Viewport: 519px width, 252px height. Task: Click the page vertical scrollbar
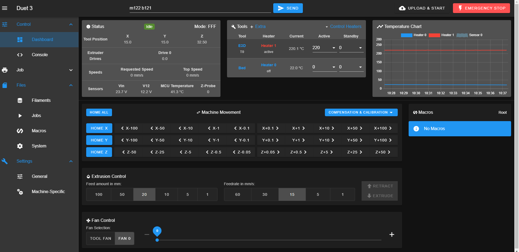click(517, 126)
